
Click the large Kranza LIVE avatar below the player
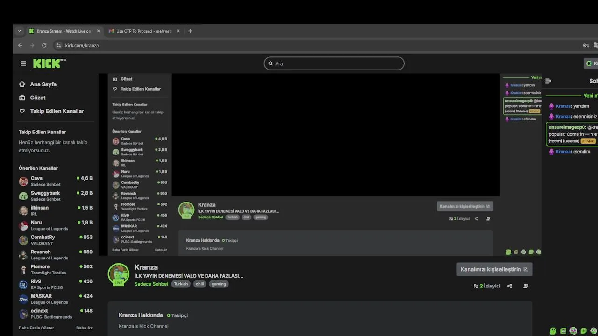119,274
